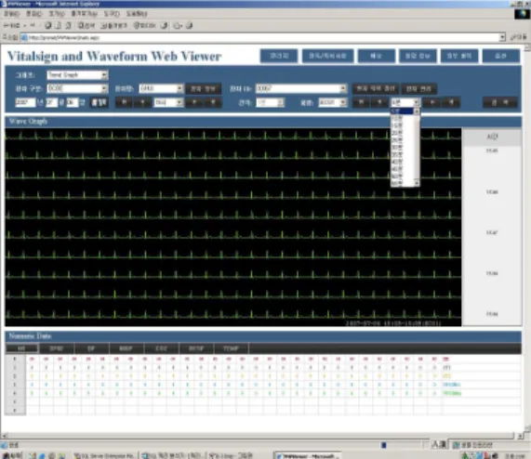Stop page loading with the Stop icon
The image size is (531, 459).
click(x=47, y=25)
